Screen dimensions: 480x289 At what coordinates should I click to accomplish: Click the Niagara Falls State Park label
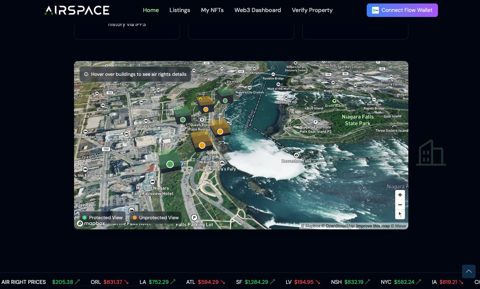click(x=358, y=120)
